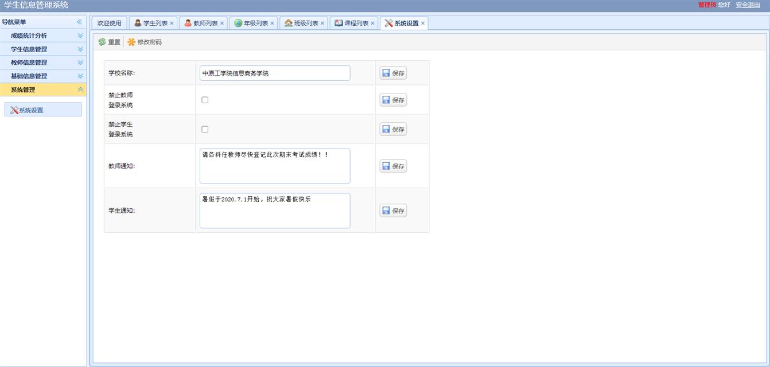Close the 班级列表 tab
Image resolution: width=770 pixels, height=367 pixels.
(322, 24)
